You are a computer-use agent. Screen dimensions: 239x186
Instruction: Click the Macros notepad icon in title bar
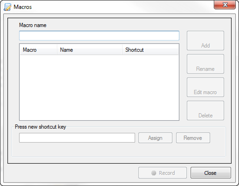(x=7, y=7)
